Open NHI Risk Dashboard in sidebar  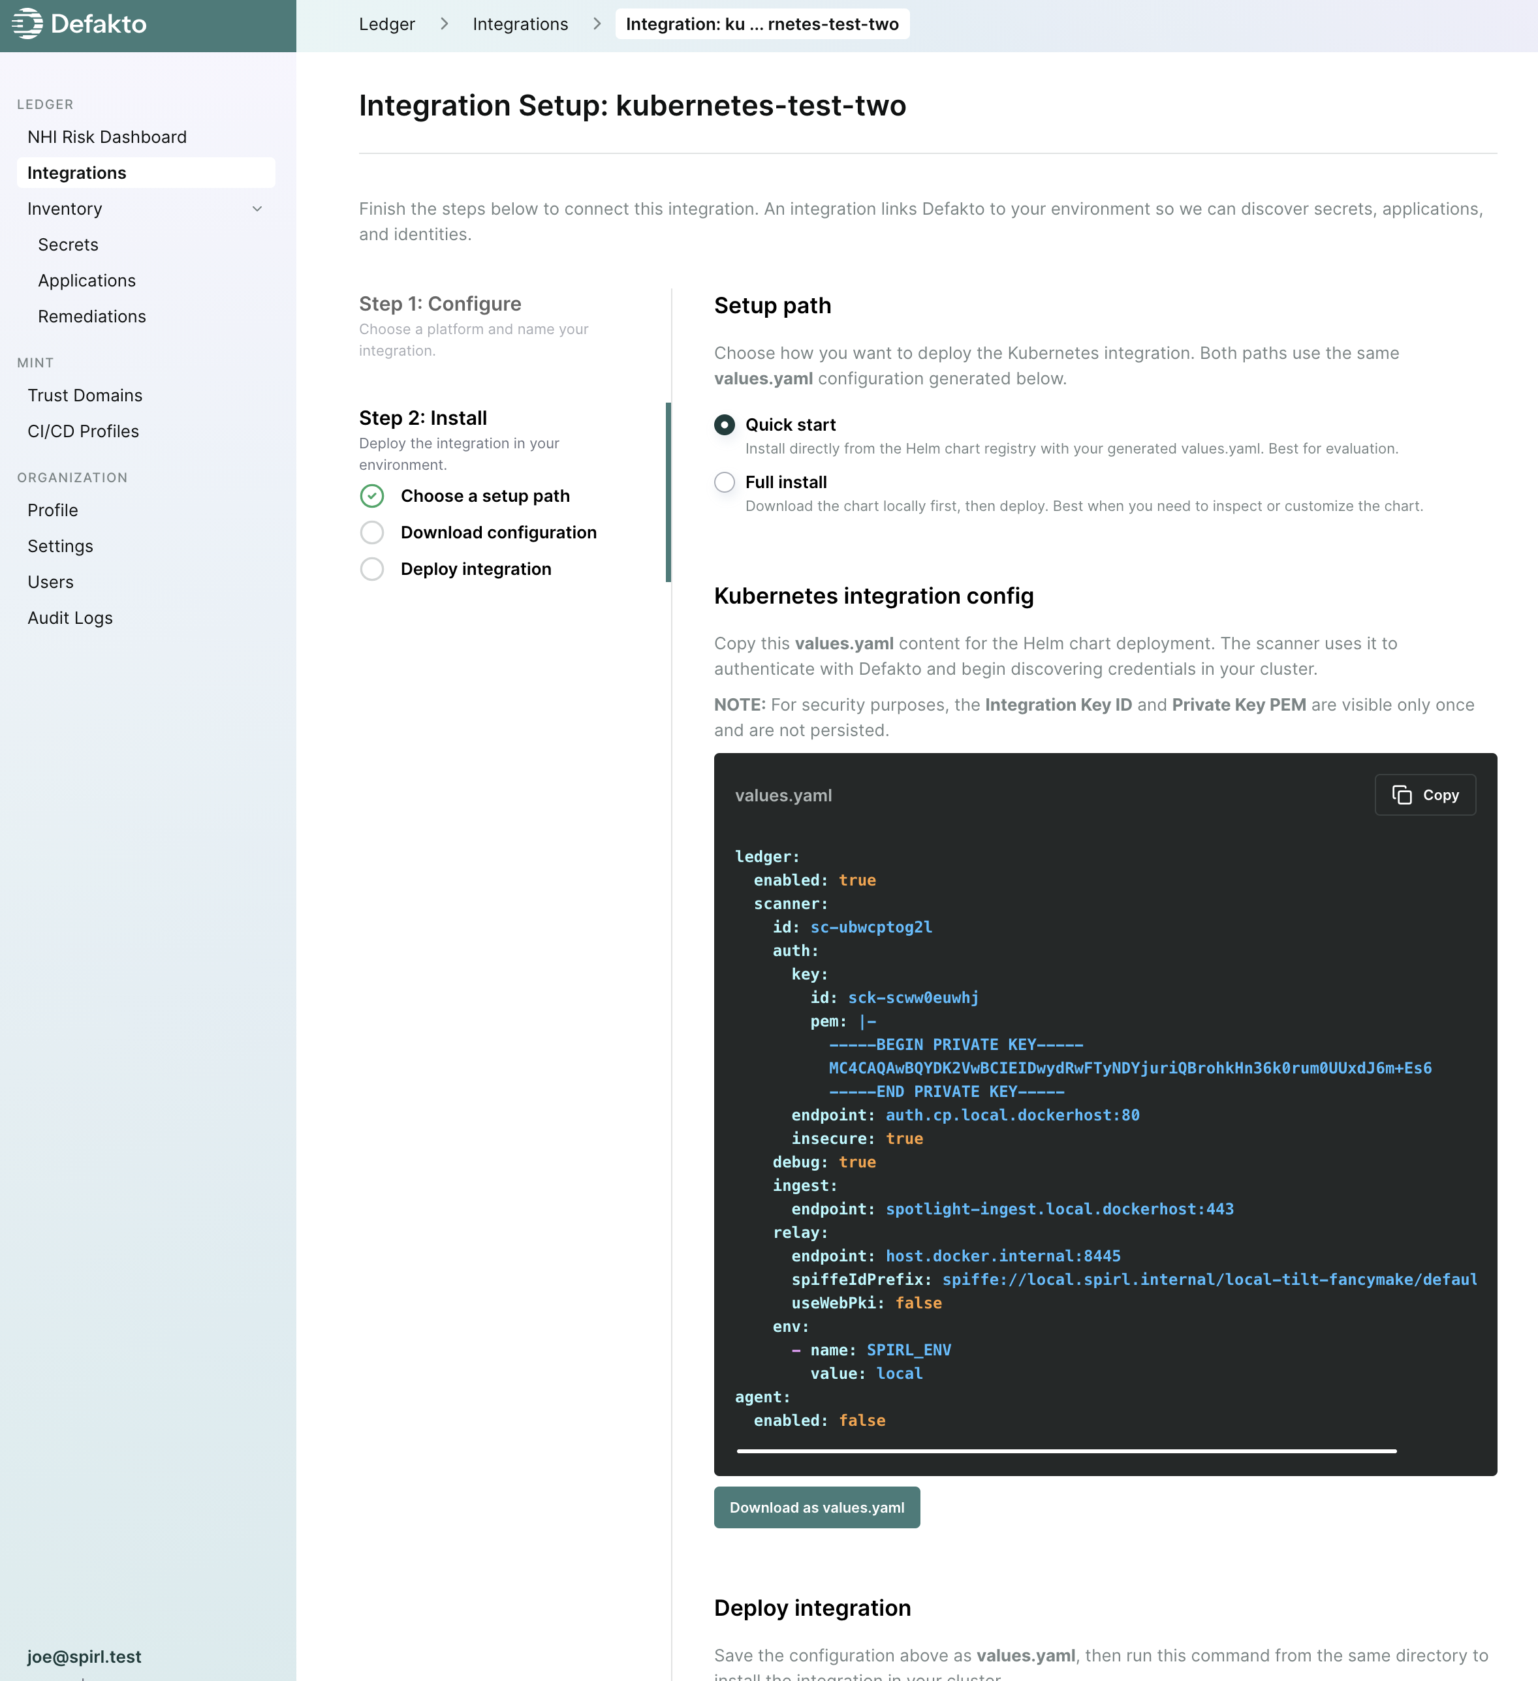point(146,137)
